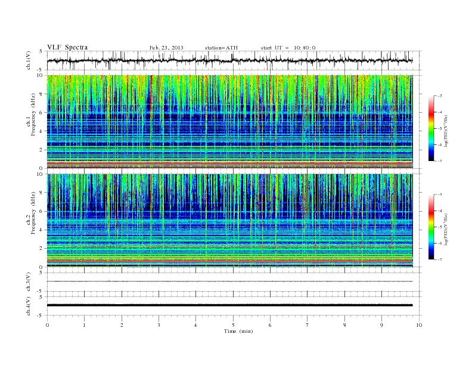
Task: Click the "ch.1(V)" waveform axis label
Action: 29,60
